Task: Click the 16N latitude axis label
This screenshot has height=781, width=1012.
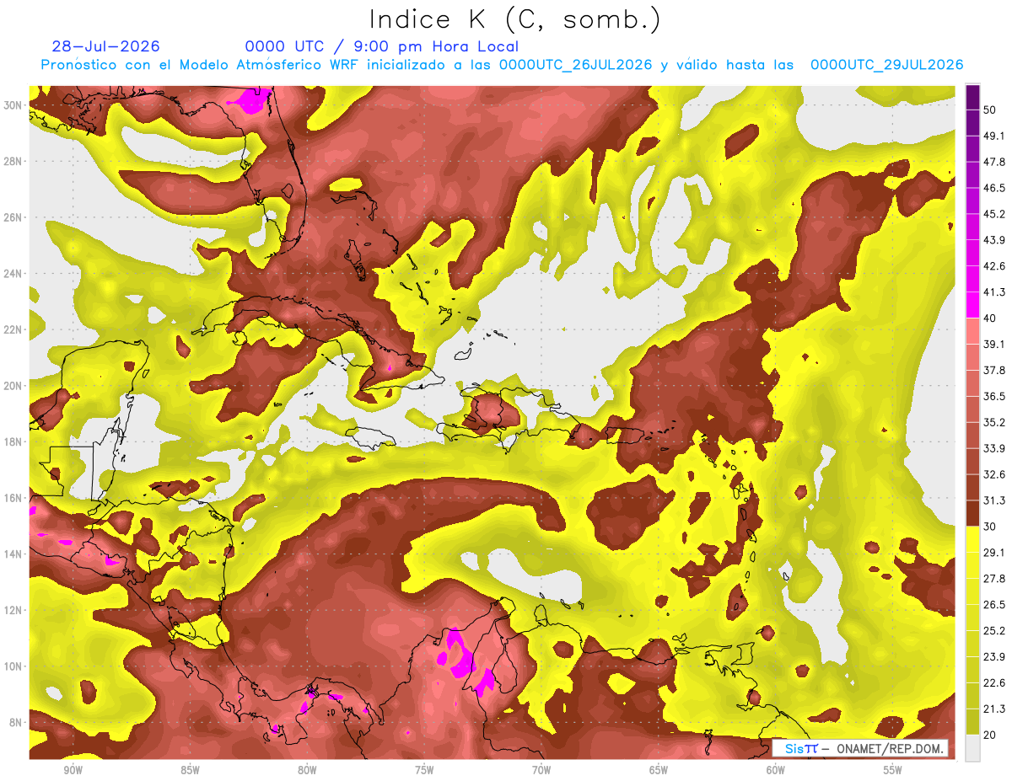Action: coord(13,498)
